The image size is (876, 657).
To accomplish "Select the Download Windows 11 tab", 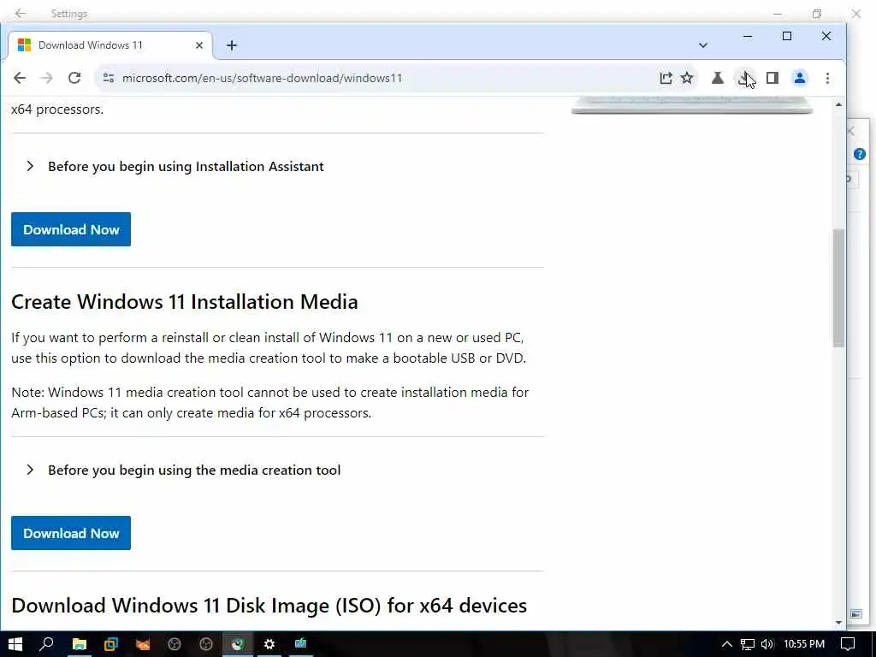I will click(110, 45).
